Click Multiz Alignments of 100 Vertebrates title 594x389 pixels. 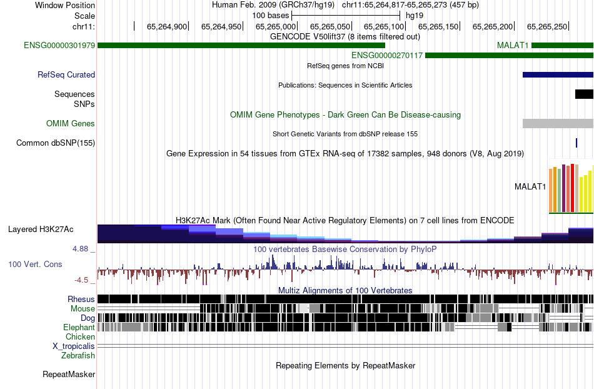coord(345,291)
